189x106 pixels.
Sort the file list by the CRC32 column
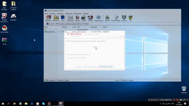pyautogui.click(x=105, y=27)
